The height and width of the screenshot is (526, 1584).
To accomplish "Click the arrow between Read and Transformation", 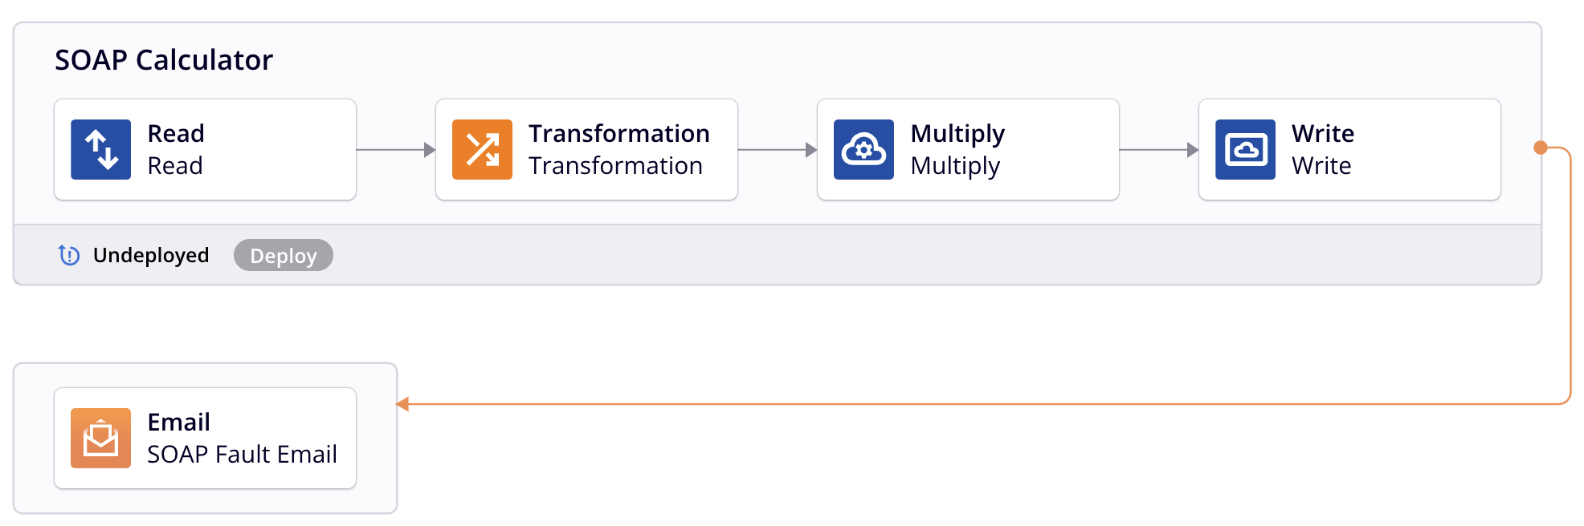I will tap(395, 149).
